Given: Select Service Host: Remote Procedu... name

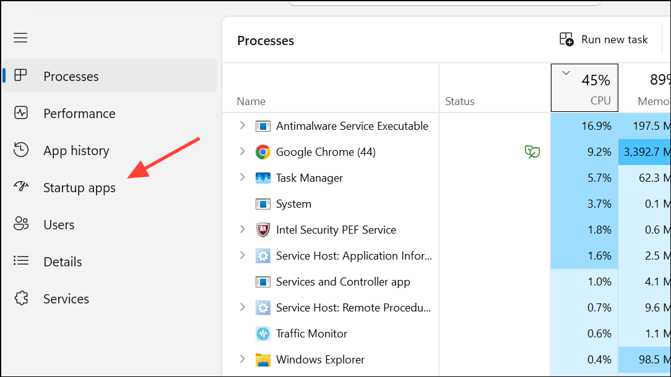Looking at the screenshot, I should pos(353,308).
